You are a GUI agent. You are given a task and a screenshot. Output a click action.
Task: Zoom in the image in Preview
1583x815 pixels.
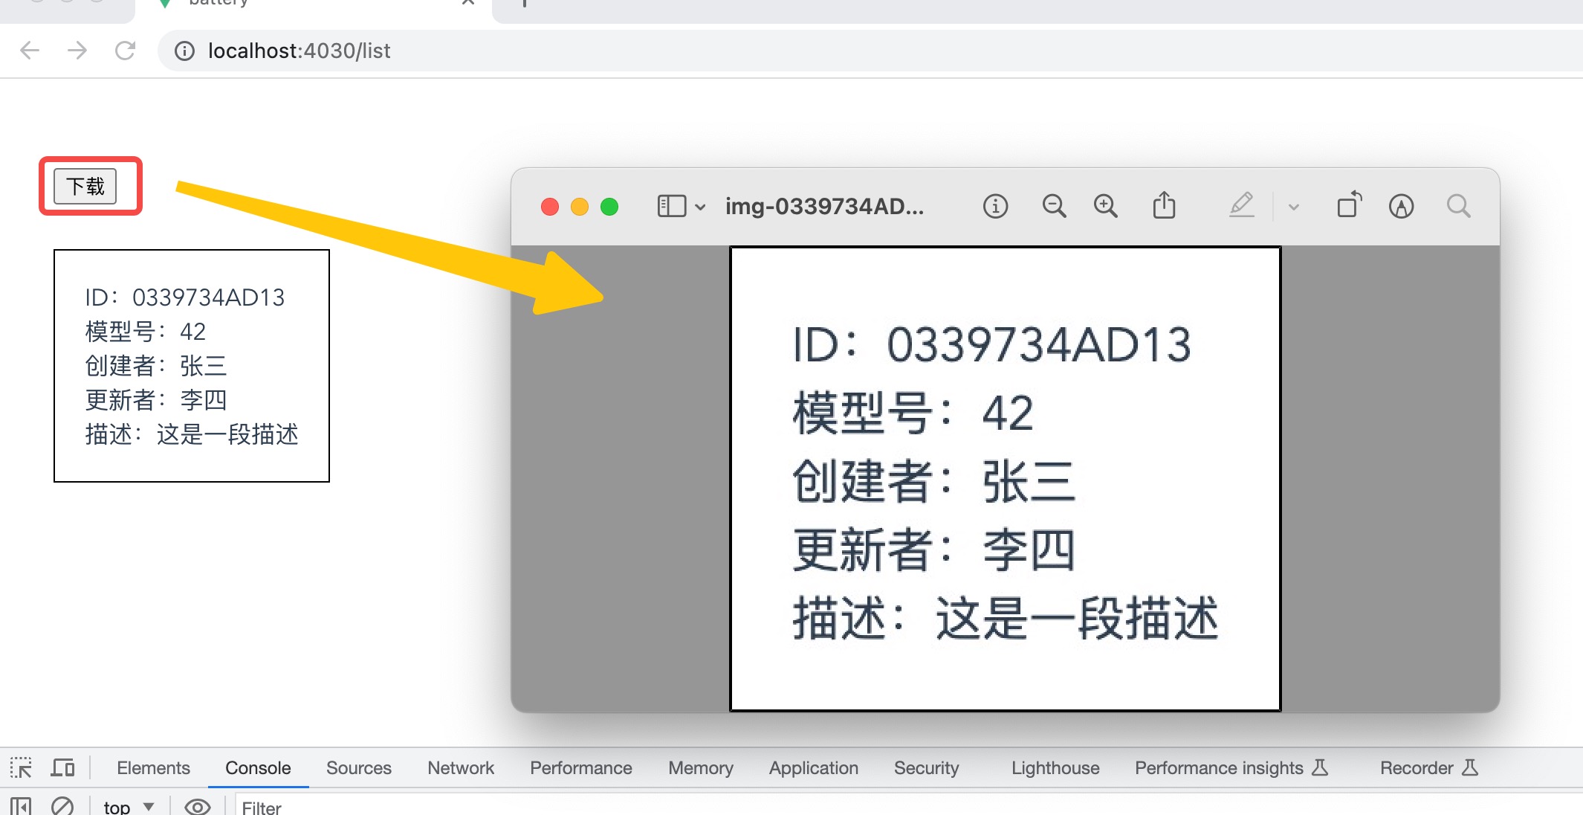pos(1106,206)
